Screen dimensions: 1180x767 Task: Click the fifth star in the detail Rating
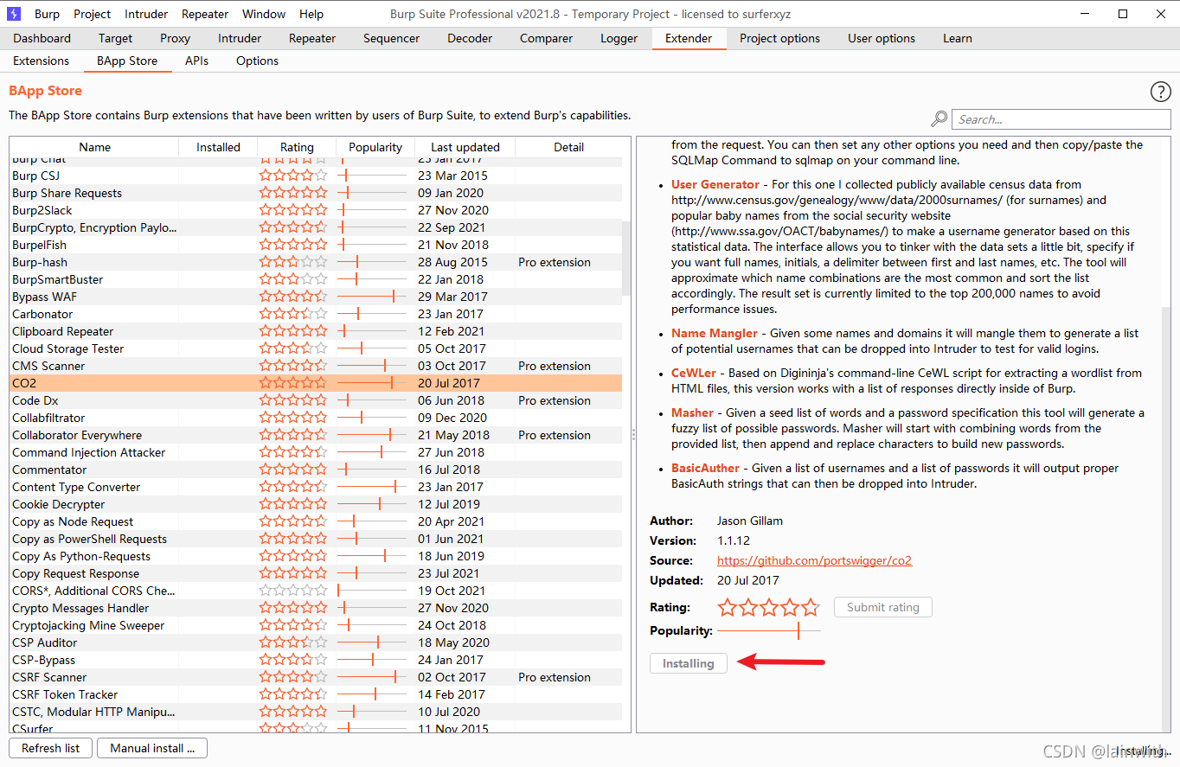click(x=810, y=607)
